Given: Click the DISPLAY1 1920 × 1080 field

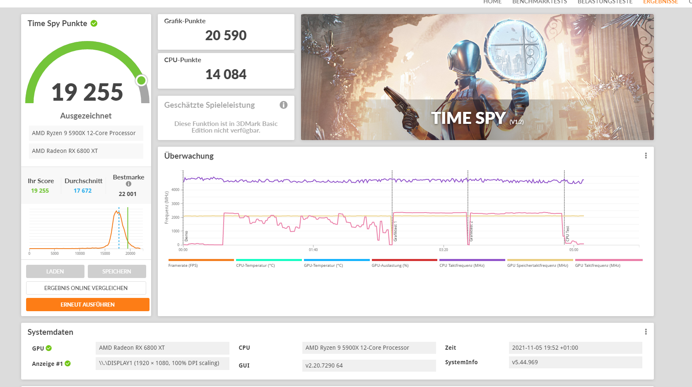Looking at the screenshot, I should click(162, 363).
